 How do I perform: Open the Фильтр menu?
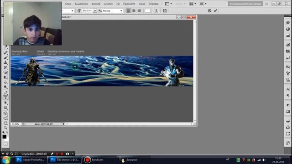pyautogui.click(x=96, y=4)
